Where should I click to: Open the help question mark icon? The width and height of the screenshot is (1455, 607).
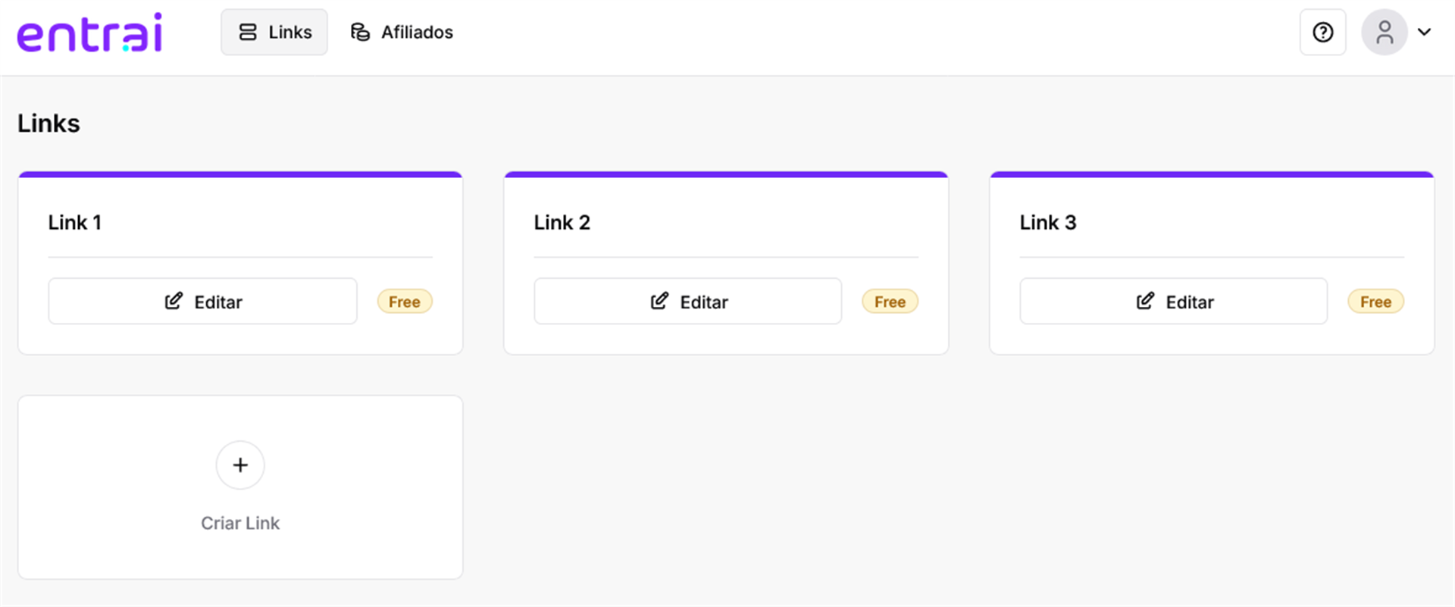click(x=1322, y=33)
